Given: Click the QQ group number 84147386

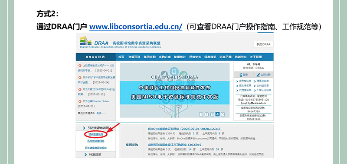Looking at the screenshot, I should [253, 112].
